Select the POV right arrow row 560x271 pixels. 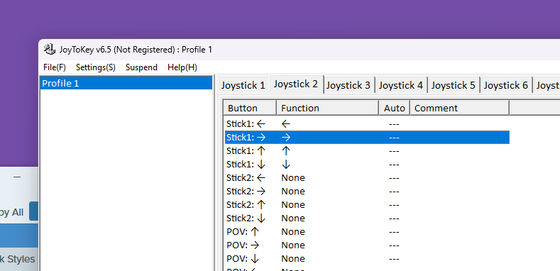(367, 245)
